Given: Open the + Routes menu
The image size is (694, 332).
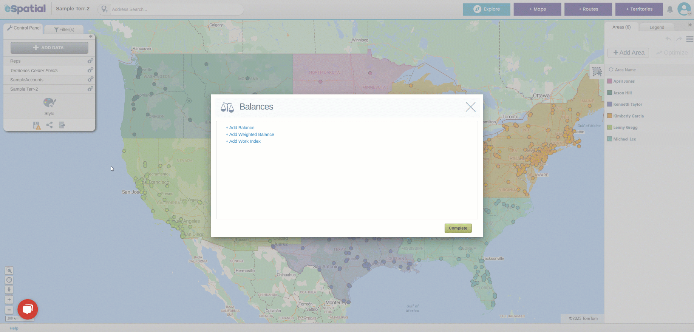Looking at the screenshot, I should (x=588, y=9).
